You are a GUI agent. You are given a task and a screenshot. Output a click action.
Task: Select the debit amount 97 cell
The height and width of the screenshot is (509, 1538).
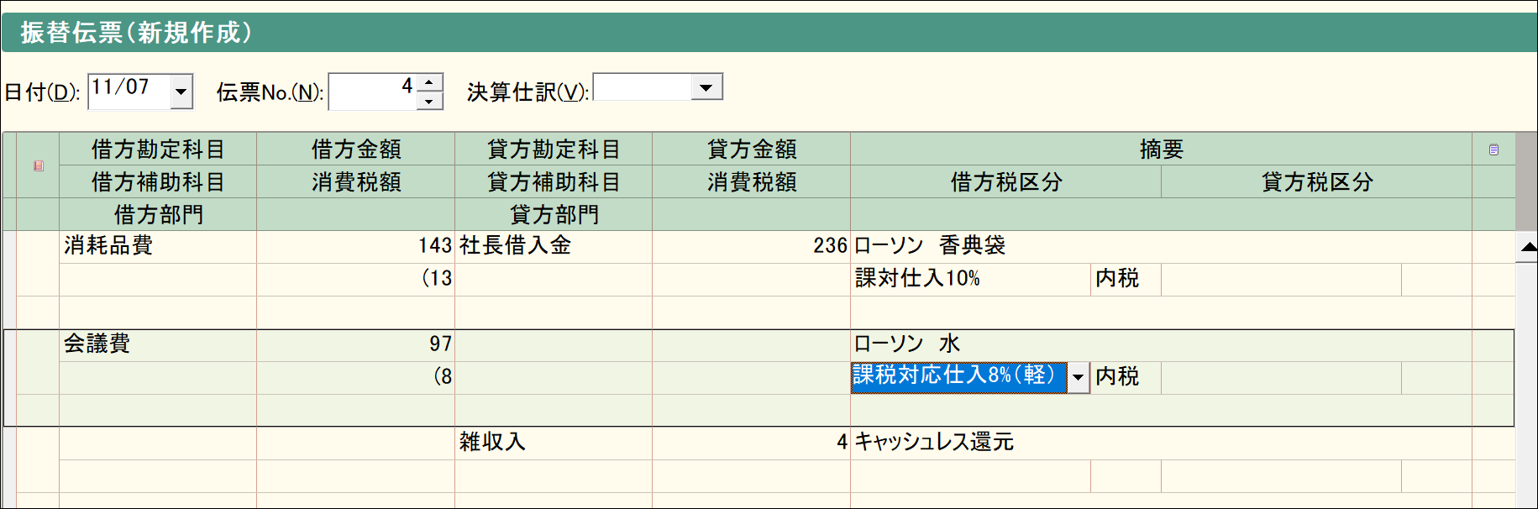(x=356, y=344)
